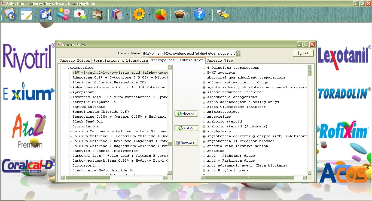
Task: Open the Formulations & Literature tab
Action: (x=120, y=61)
